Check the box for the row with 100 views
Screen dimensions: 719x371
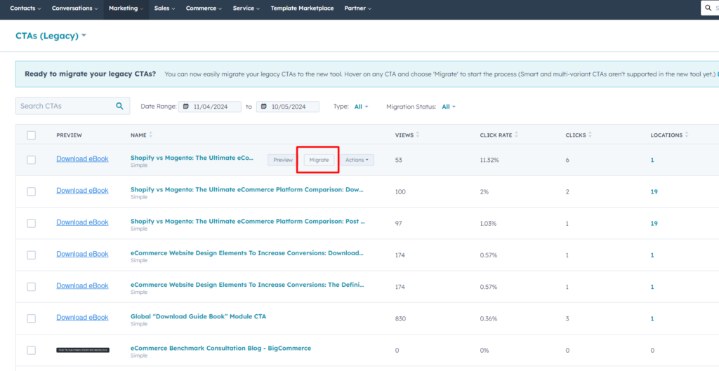(31, 191)
